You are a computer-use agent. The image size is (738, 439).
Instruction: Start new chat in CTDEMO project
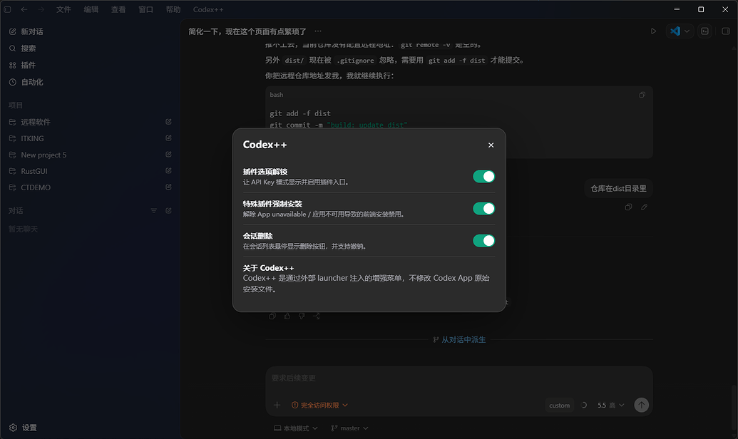pyautogui.click(x=168, y=187)
